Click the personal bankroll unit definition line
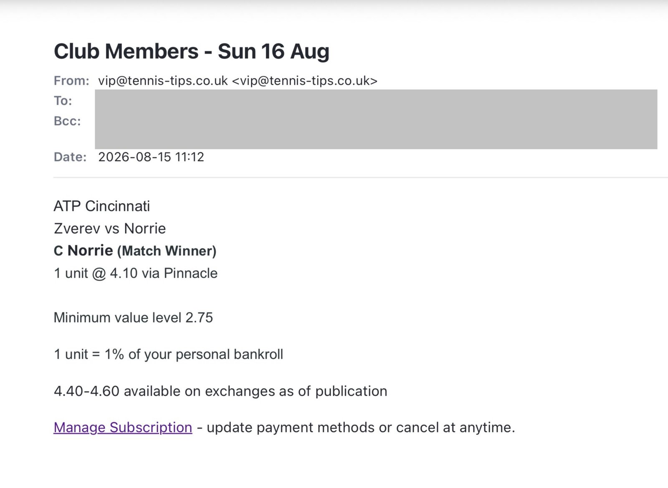This screenshot has width=668, height=488. point(168,354)
